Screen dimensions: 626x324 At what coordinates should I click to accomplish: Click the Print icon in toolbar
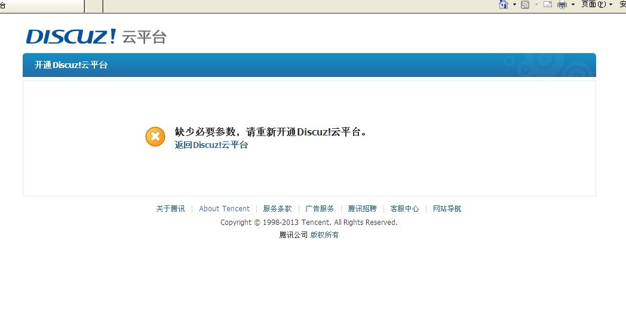coord(562,5)
